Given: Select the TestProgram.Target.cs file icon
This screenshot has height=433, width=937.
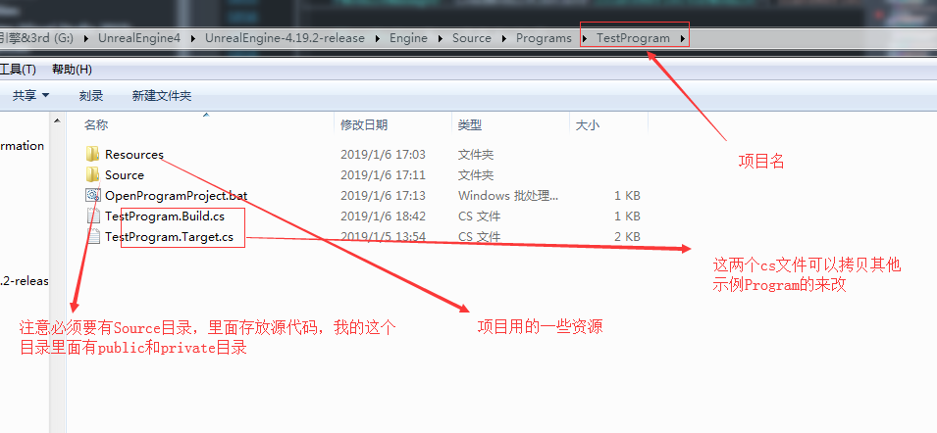Looking at the screenshot, I should (92, 236).
